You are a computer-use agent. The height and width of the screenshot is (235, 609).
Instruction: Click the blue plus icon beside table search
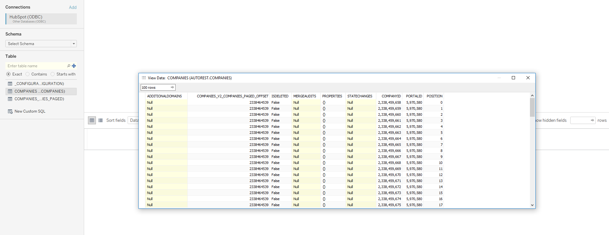pos(74,66)
